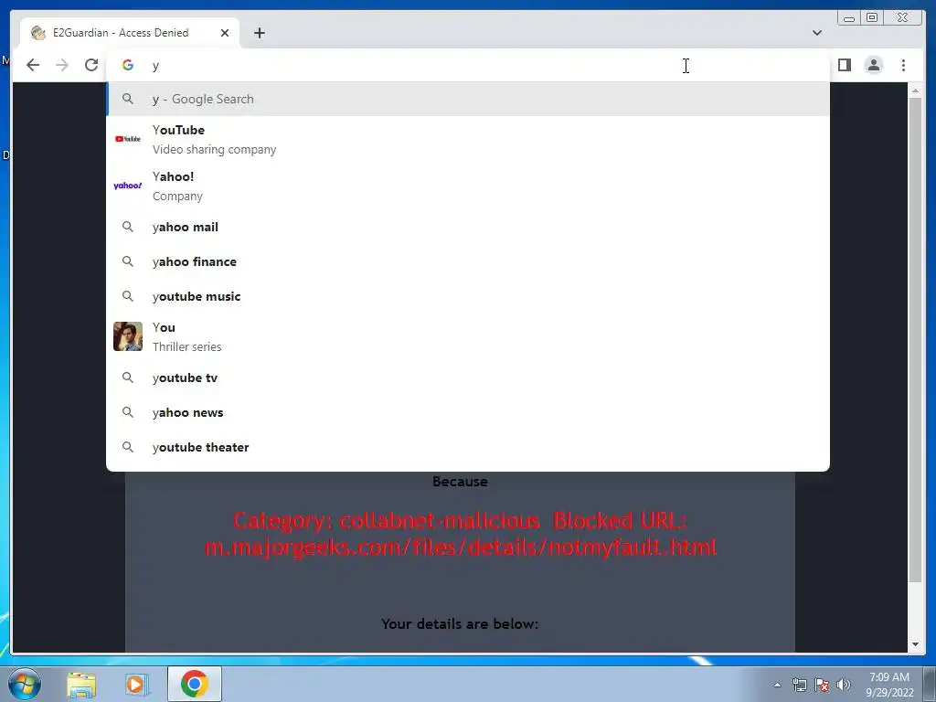Open the Chrome profile avatar menu
This screenshot has height=702, width=936.
coord(873,65)
